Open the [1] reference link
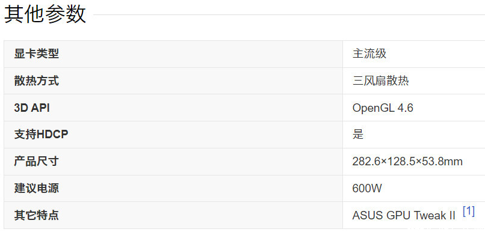Screen dimensions: 485x238 tap(469, 212)
